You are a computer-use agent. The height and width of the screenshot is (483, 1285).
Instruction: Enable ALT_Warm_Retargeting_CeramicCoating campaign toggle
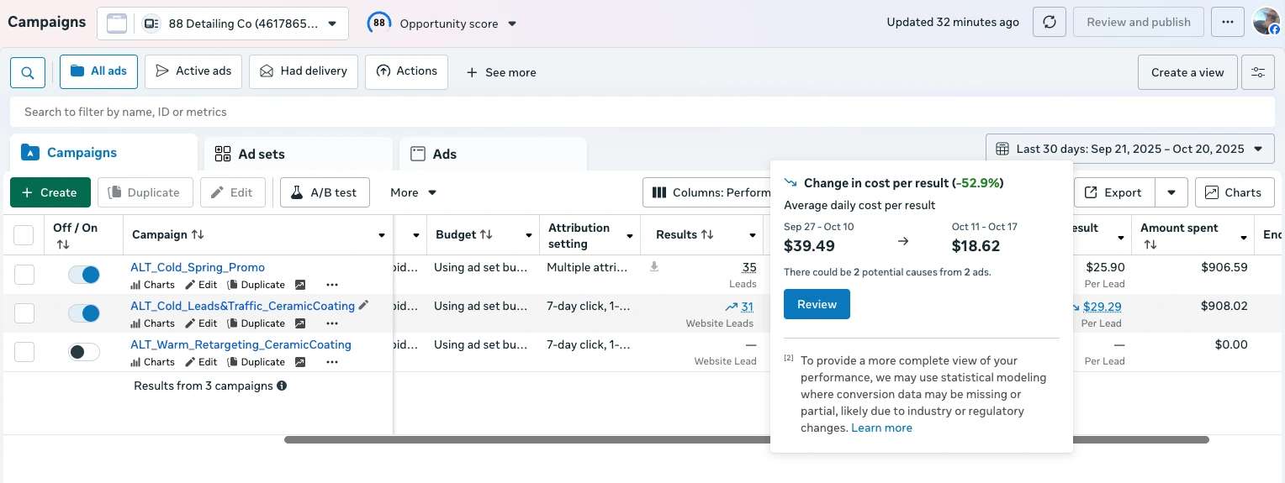(84, 352)
